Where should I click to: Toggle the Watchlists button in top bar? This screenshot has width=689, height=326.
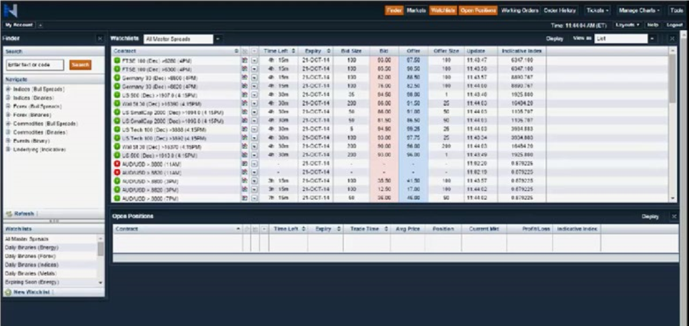coord(443,10)
